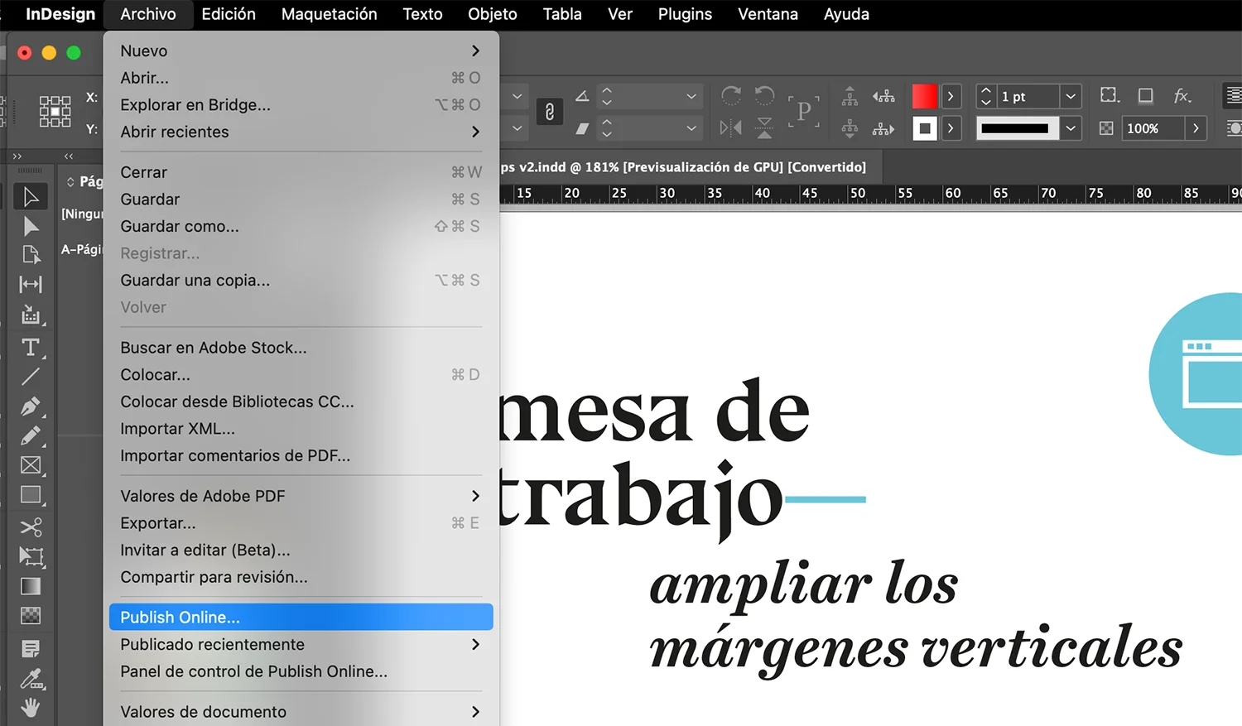Select the Type tool
This screenshot has height=726, width=1242.
click(x=31, y=347)
